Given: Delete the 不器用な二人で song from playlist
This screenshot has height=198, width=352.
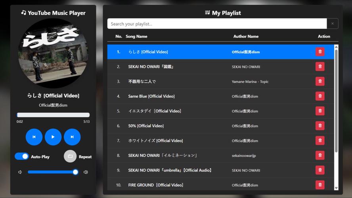Looking at the screenshot, I should pos(320,82).
